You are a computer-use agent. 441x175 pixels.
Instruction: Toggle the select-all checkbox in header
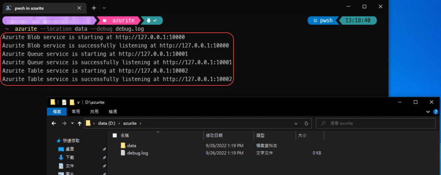tap(115, 135)
